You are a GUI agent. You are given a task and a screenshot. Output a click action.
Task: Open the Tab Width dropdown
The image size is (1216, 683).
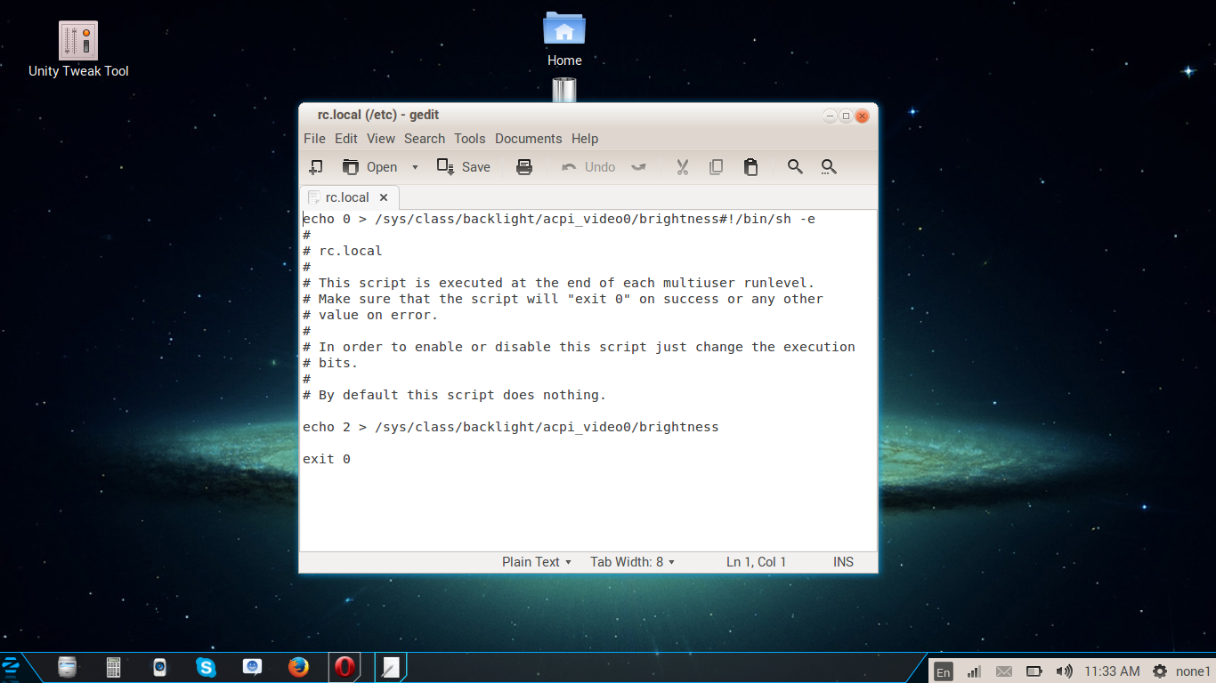coord(632,562)
